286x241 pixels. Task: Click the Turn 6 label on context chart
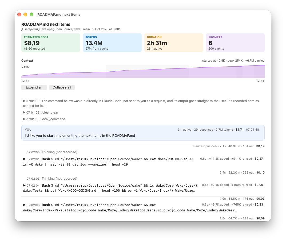click(x=260, y=81)
